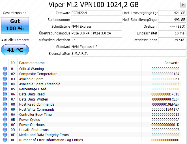The width and height of the screenshot is (187, 144).
Task: Select Media and Data Integrity Errors name
Action: [x=44, y=135]
